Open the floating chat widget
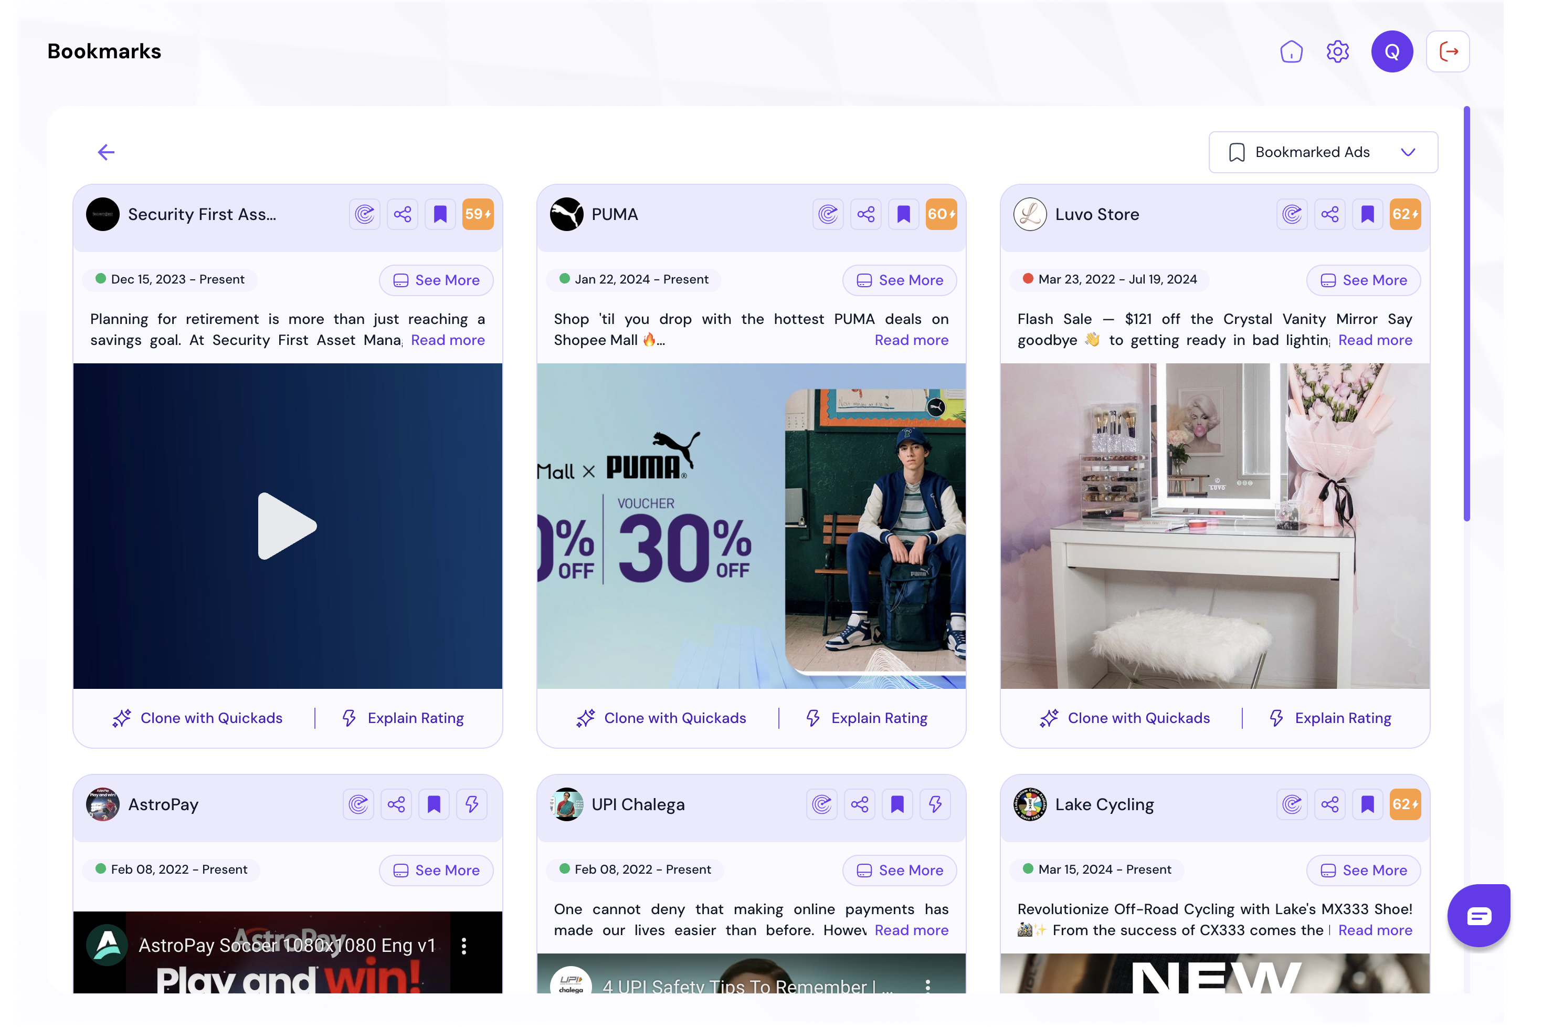Viewport: 1542px width, 1027px height. tap(1478, 915)
